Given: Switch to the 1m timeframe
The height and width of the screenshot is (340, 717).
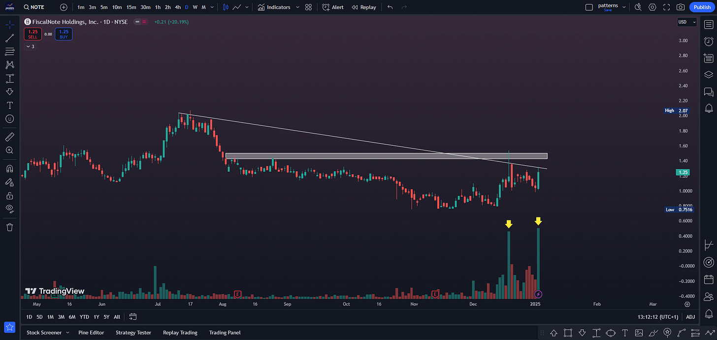Looking at the screenshot, I should pos(81,7).
